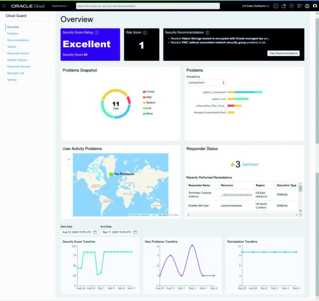Show info icon beside Risk Score
The width and height of the screenshot is (319, 301).
click(x=145, y=32)
